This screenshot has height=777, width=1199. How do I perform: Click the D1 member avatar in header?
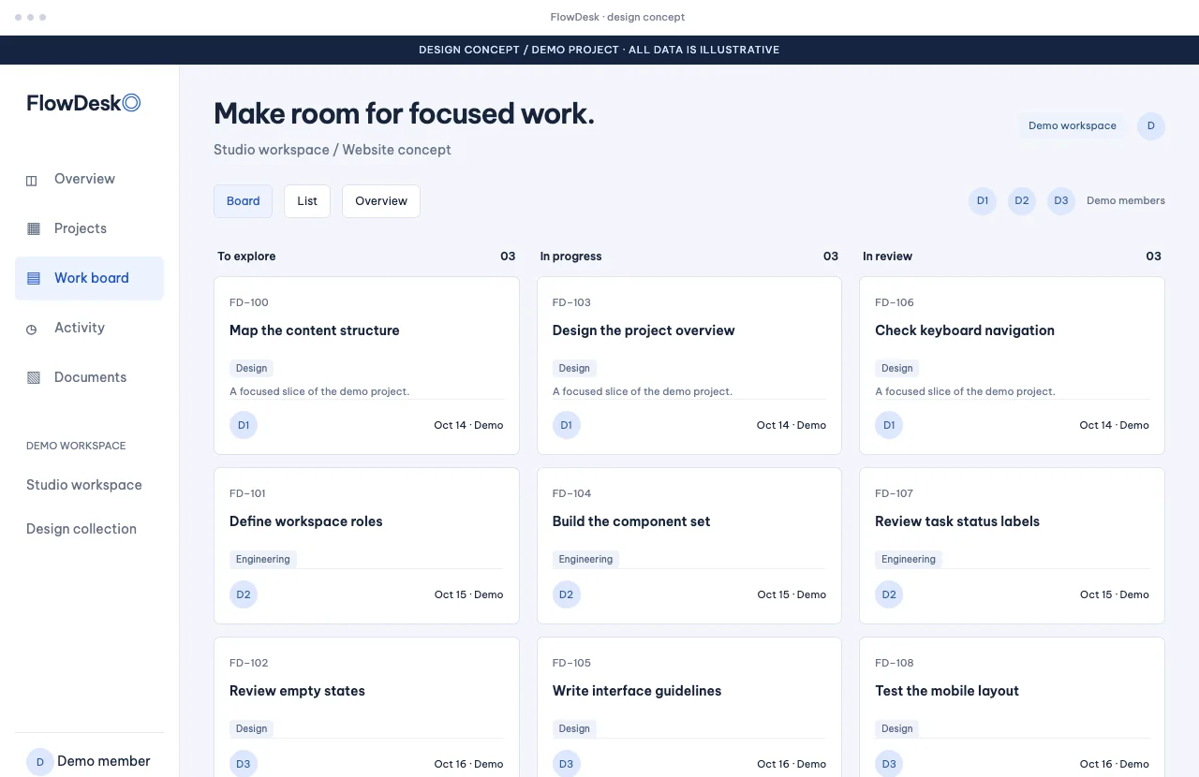[x=983, y=201]
